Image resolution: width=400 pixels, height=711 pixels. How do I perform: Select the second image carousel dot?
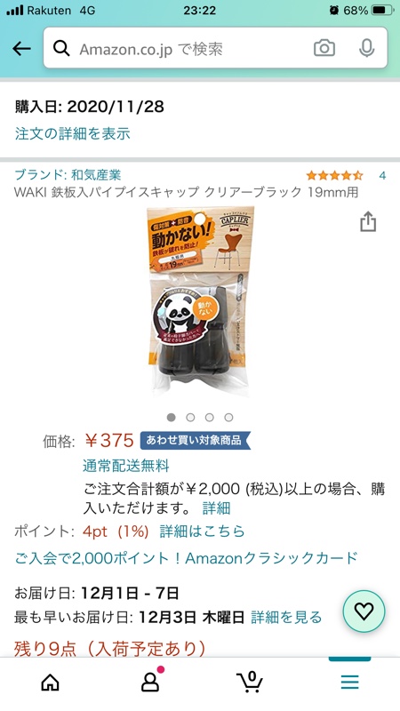tap(190, 417)
